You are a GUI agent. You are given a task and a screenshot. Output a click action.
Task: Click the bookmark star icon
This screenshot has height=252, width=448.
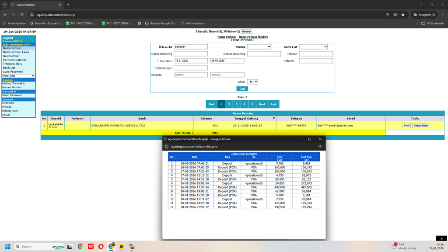(403, 14)
